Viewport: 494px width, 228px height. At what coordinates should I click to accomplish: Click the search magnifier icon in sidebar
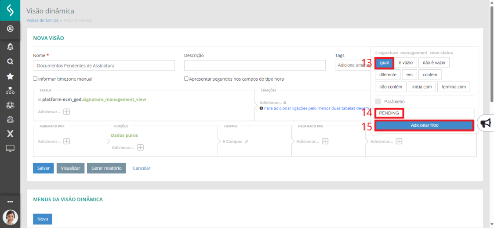coord(10,62)
